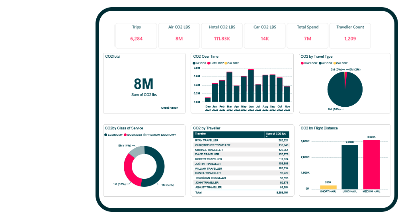Image resolution: width=398 pixels, height=219 pixels.
Task: Select the Jun 2022 bar
Action: (251, 86)
